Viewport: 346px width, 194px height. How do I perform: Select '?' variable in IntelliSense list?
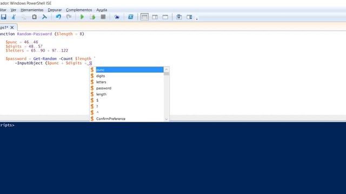(127, 107)
